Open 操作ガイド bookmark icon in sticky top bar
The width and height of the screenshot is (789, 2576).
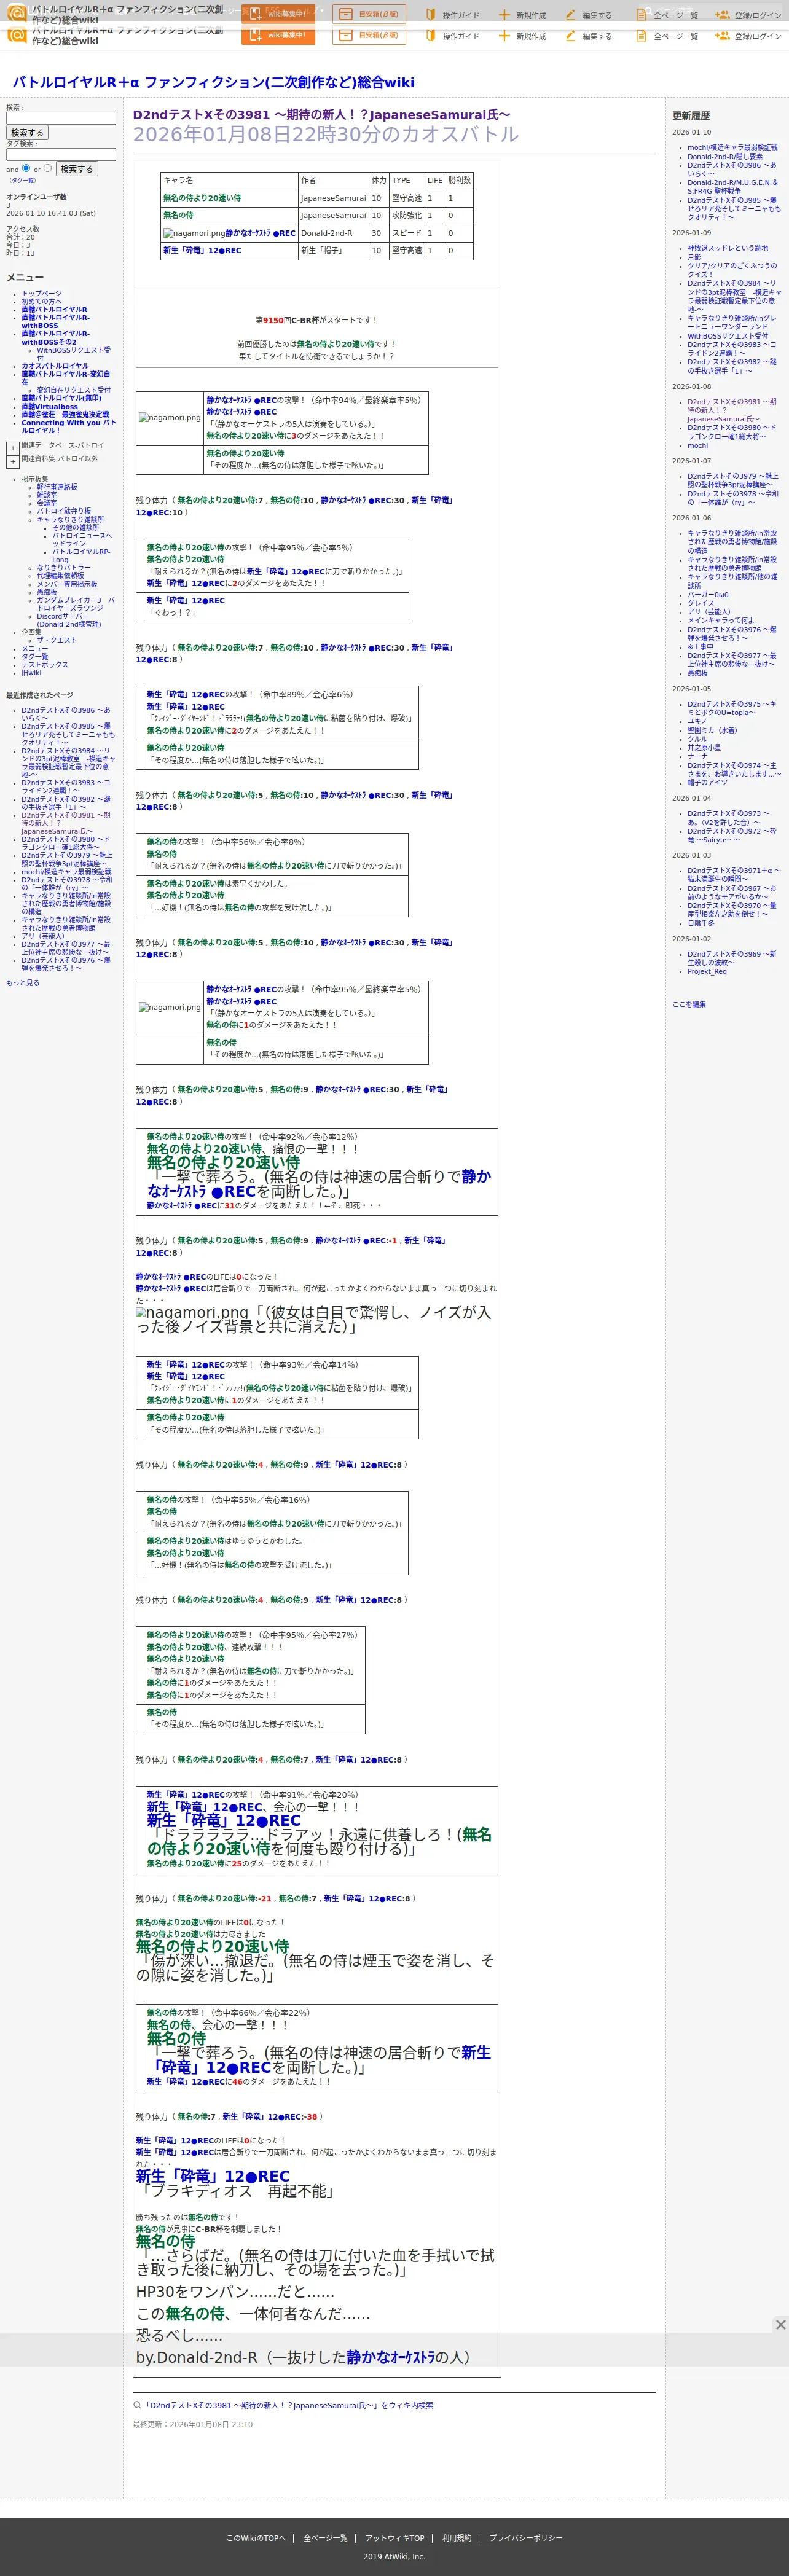coord(431,15)
